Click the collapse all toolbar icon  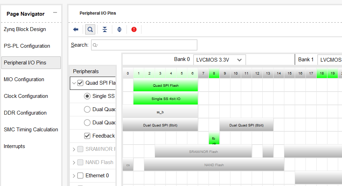105,30
